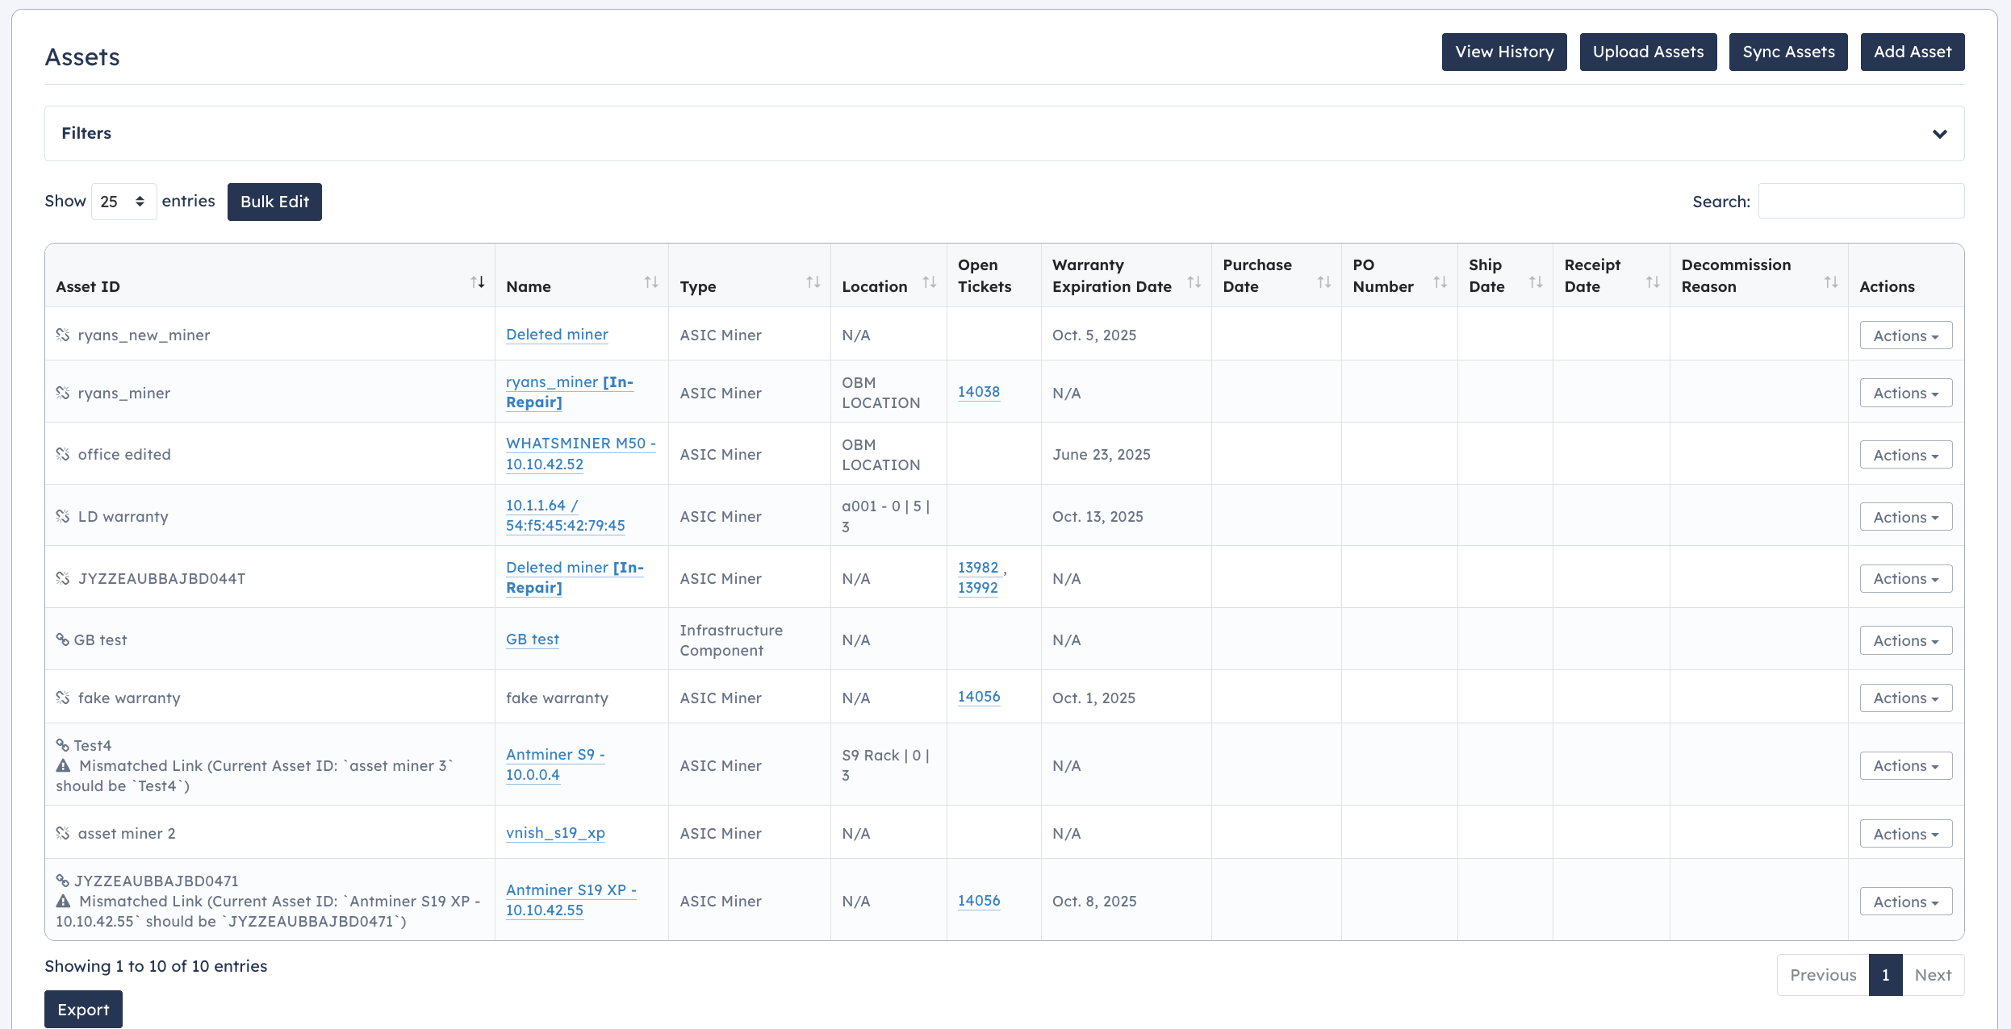2011x1029 pixels.
Task: Click the warning triangle under JYZZEAUBBAJBD0471
Action: 63,901
